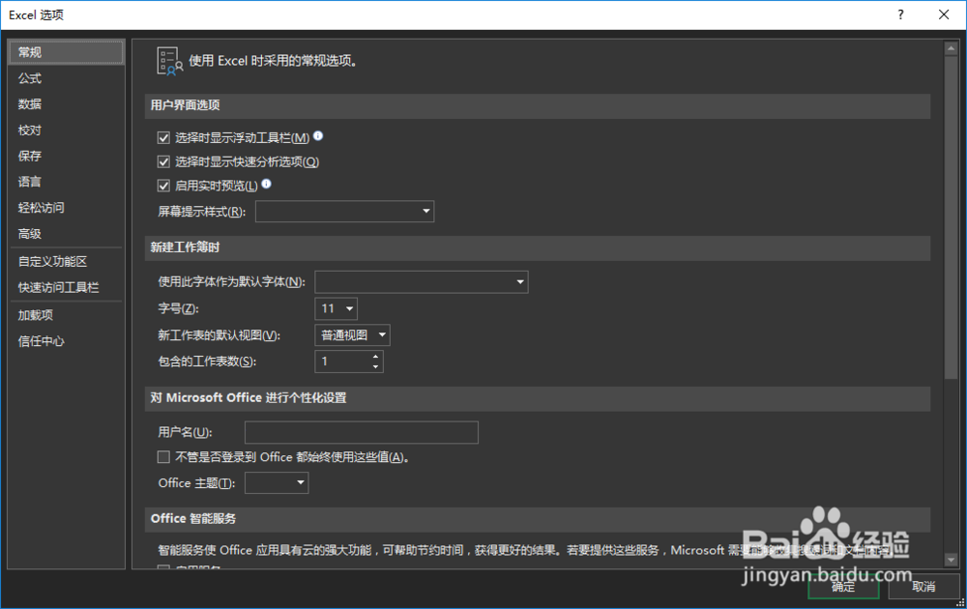Screen dimensions: 967x609
Task: Click the 对 Microsoft Office 进行个性化设置 header
Action: (x=537, y=398)
